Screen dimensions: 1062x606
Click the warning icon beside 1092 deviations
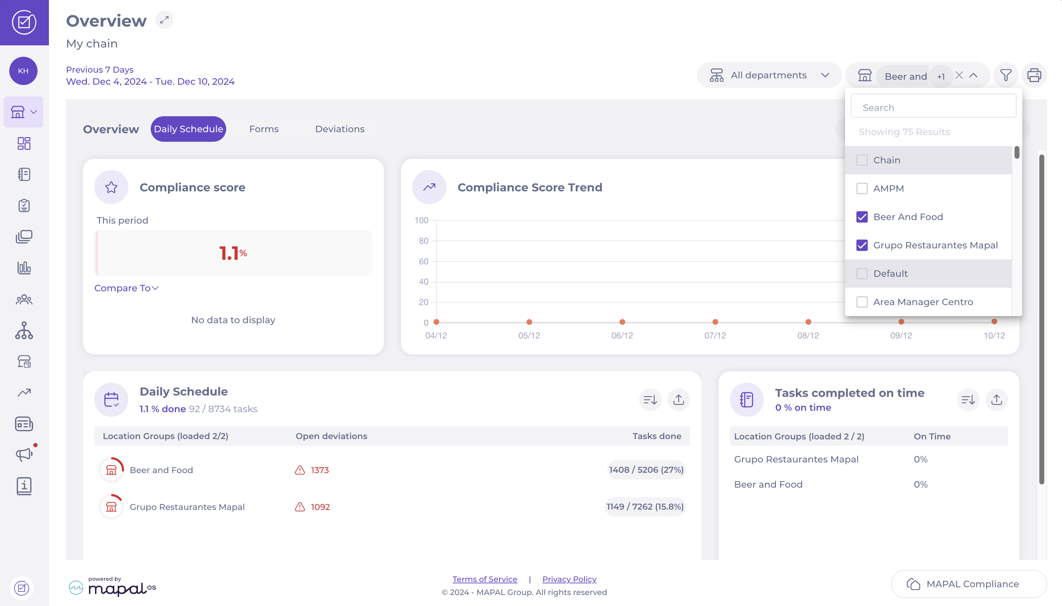(300, 507)
